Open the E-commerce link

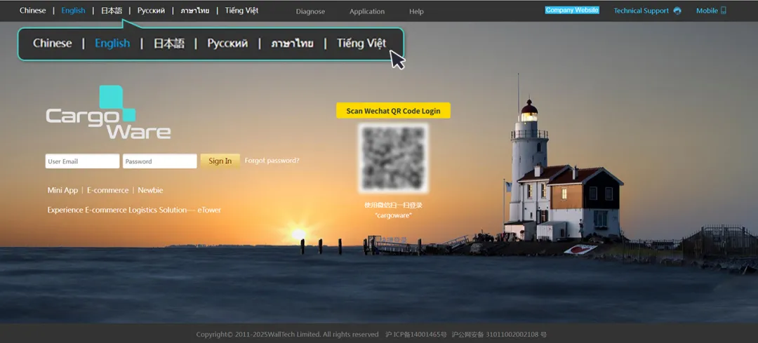(107, 190)
